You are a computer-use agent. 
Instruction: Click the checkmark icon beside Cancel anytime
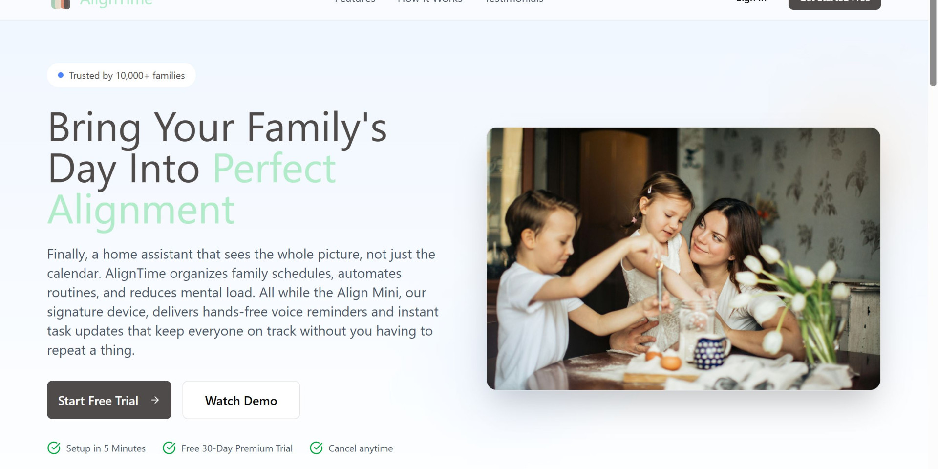316,448
